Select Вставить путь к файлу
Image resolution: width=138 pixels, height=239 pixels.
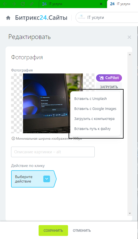click(92, 129)
